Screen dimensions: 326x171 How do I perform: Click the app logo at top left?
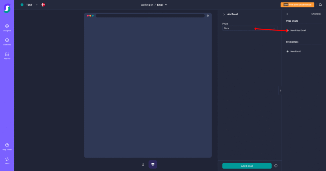7,8
